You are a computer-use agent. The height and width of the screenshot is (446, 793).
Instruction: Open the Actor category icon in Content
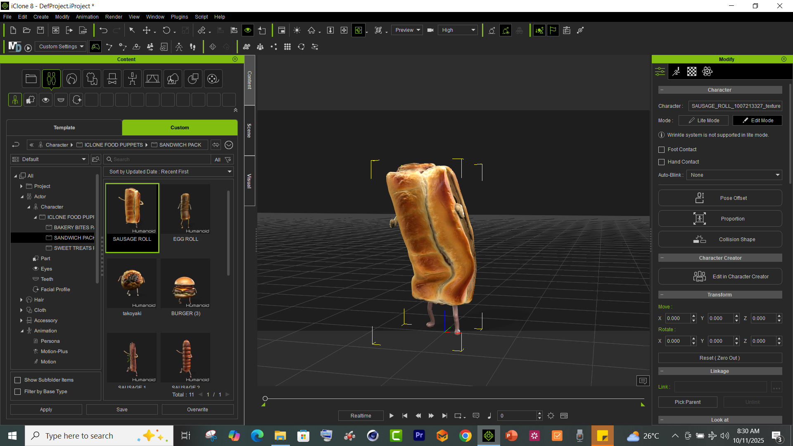[51, 78]
